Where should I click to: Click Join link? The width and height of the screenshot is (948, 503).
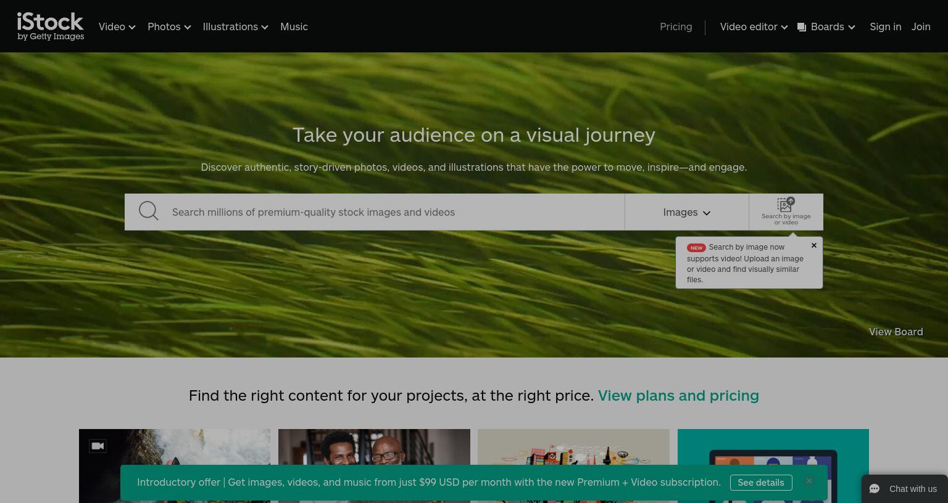coord(921,27)
